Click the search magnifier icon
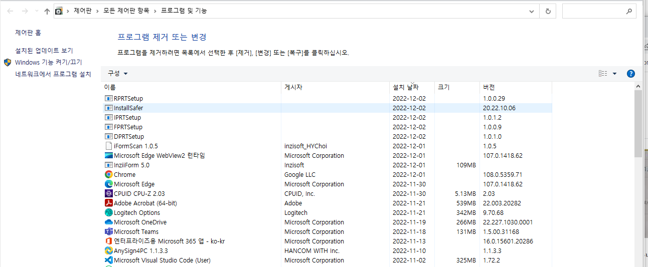The image size is (648, 267). coord(629,11)
